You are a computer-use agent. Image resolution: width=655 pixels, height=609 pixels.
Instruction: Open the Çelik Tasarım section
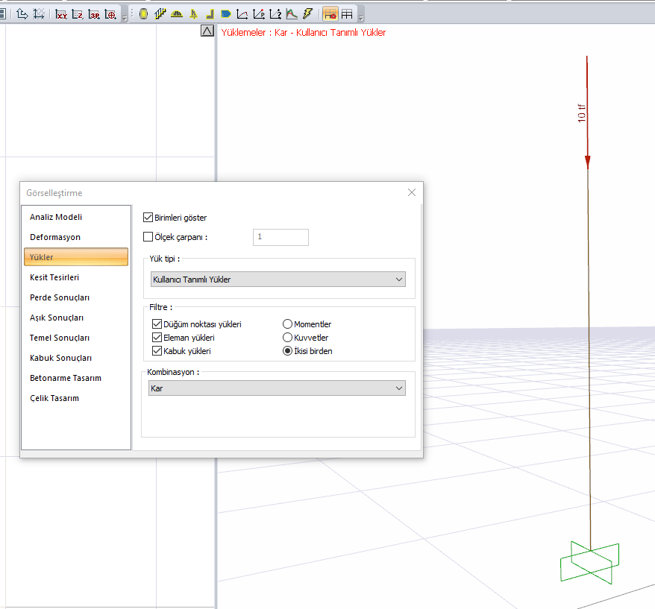(76, 398)
